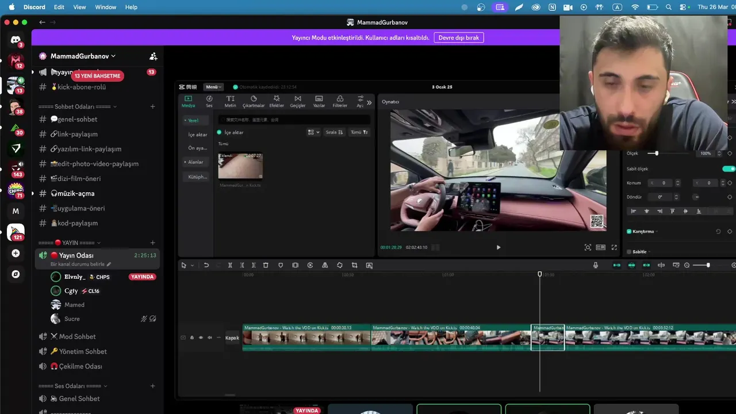The image size is (736, 414).
Task: Toggle track lock icon on timeline track
Action: click(x=192, y=338)
